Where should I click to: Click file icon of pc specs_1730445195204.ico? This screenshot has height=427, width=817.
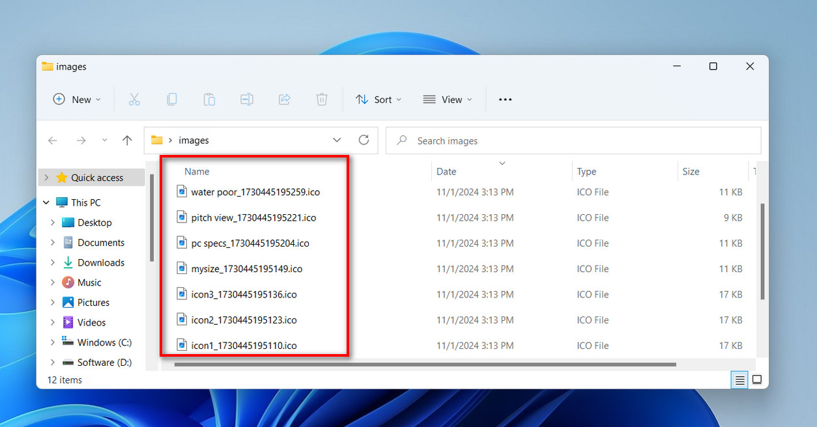click(182, 243)
